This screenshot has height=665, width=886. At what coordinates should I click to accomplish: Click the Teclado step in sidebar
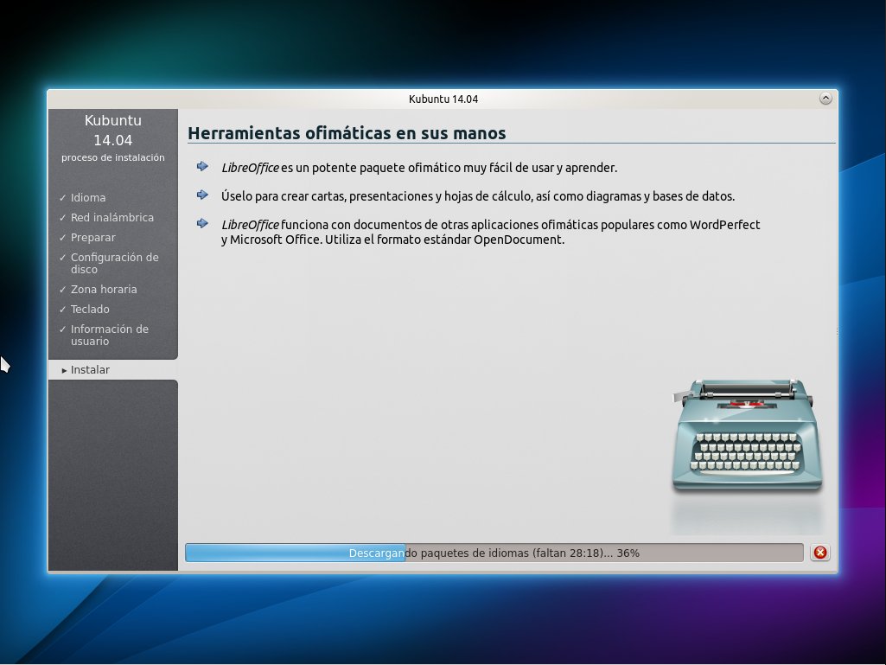[90, 309]
